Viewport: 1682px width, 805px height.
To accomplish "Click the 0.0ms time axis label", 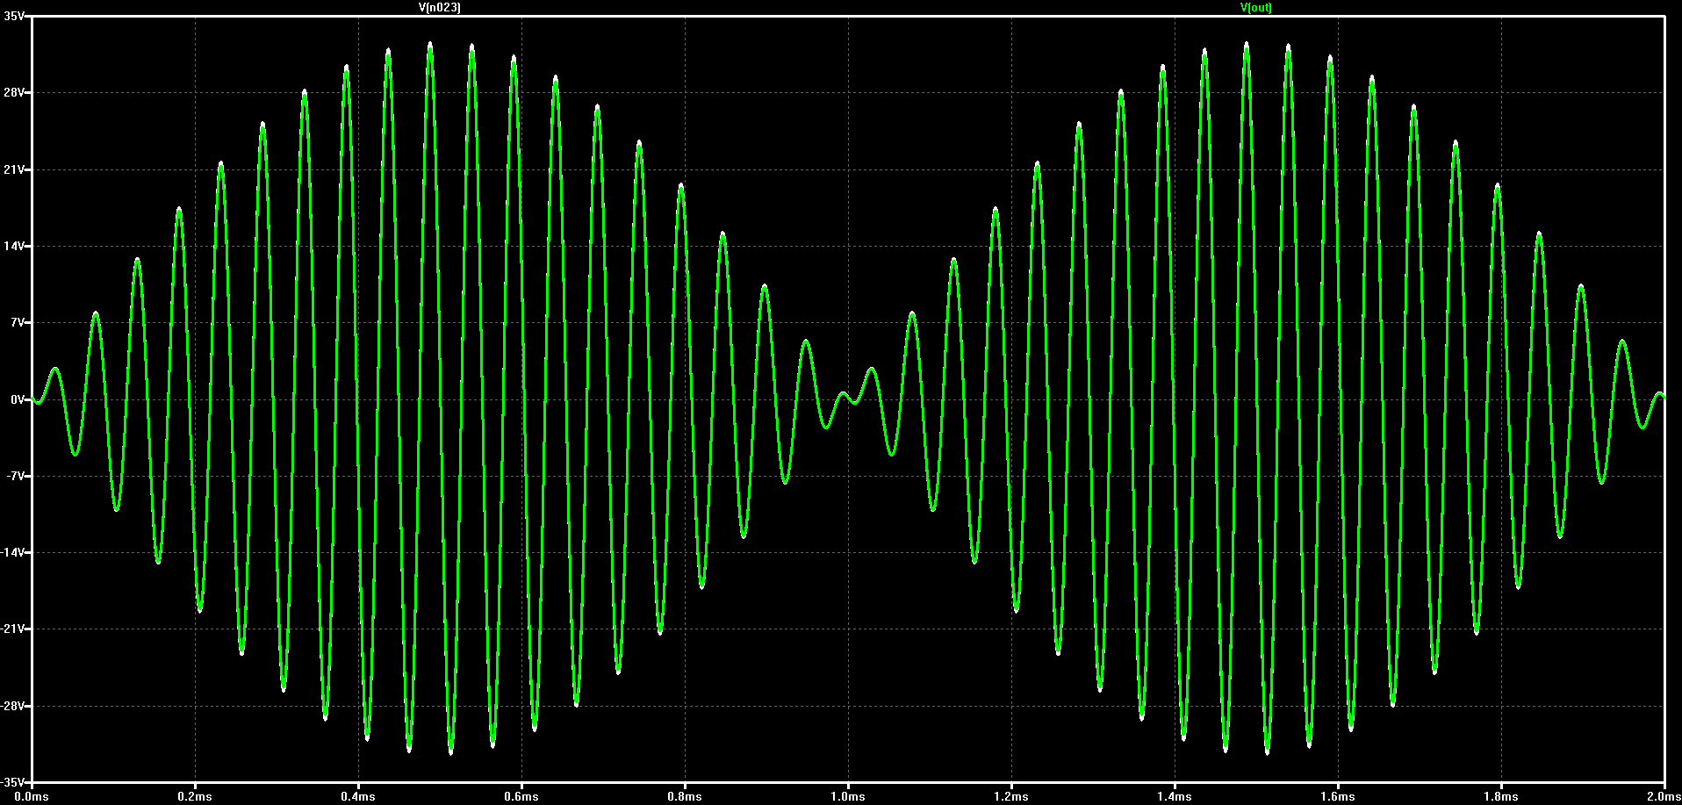I will pyautogui.click(x=32, y=797).
